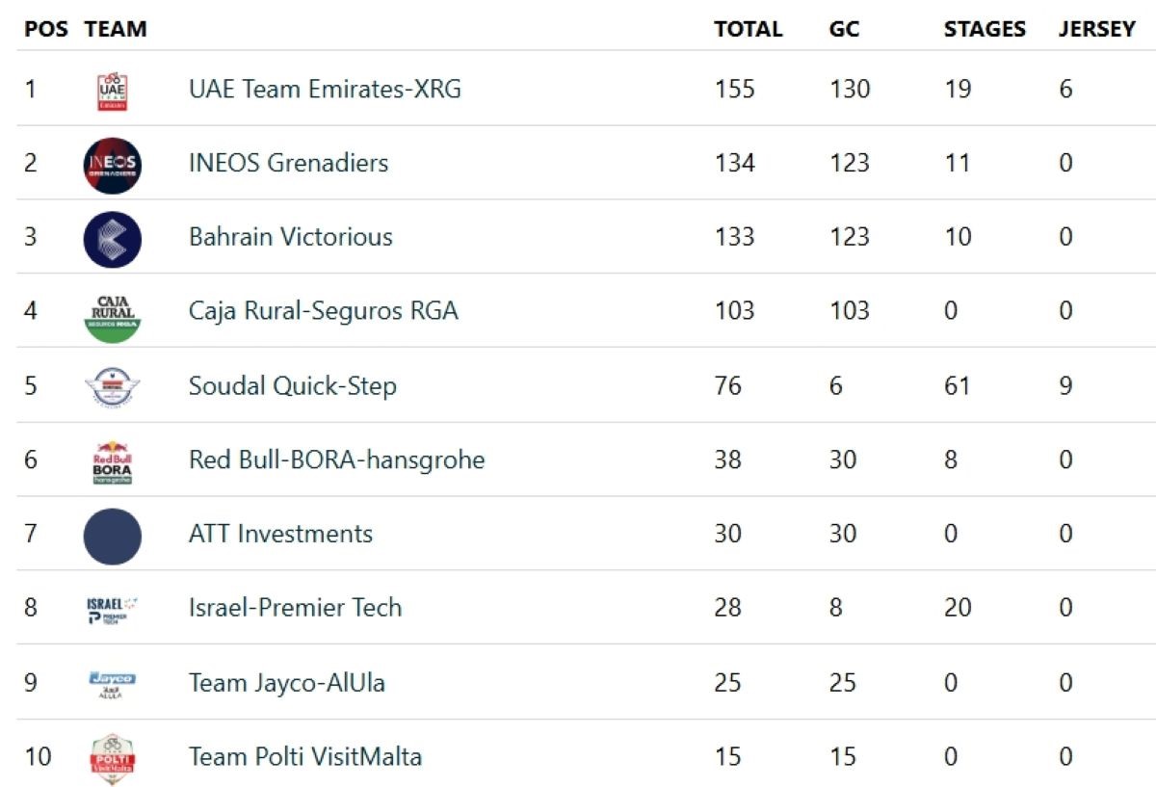Sort by the STAGES column header
This screenshot has width=1156, height=787.
pos(985,29)
